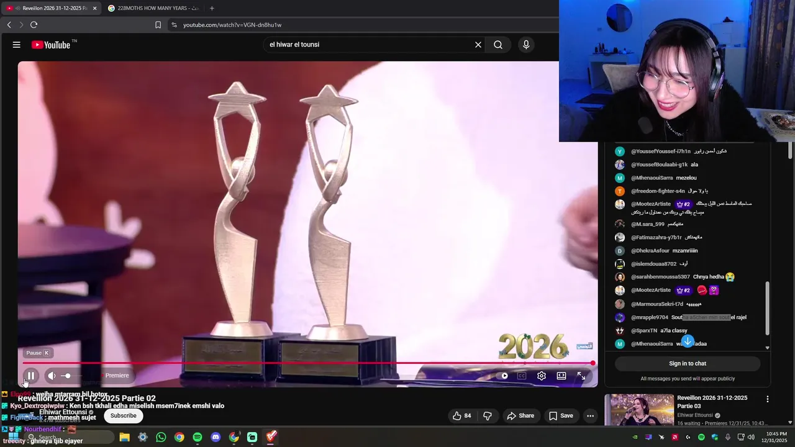Bookmark this page with the bookmark icon
This screenshot has height=447, width=795.
(158, 25)
